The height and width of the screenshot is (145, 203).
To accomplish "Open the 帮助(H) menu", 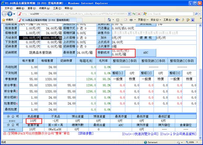I will 67,8.
